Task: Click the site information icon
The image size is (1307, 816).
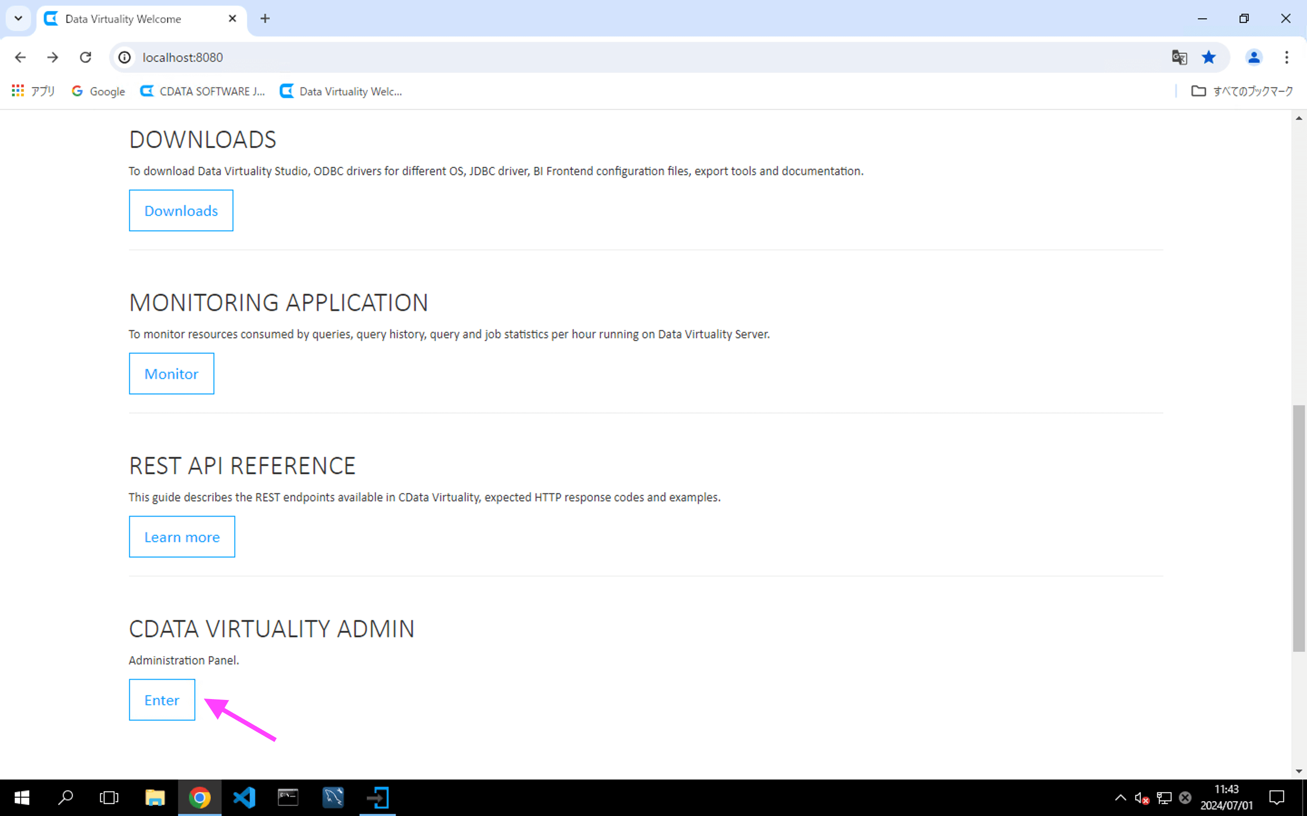Action: pos(125,57)
